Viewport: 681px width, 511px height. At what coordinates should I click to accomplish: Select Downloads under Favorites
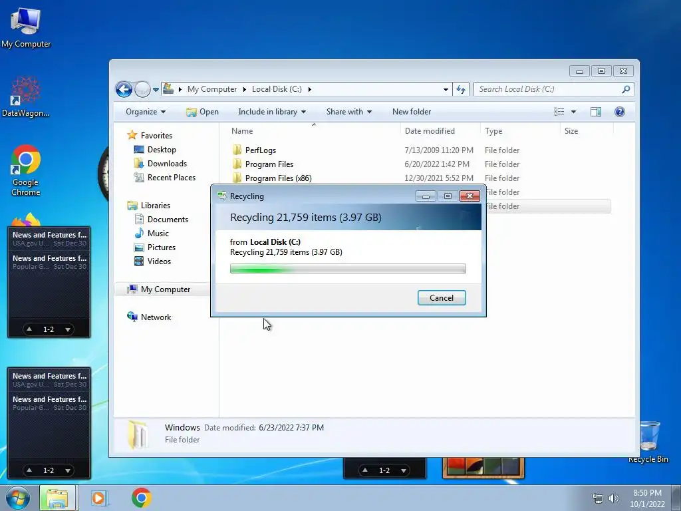(x=161, y=164)
